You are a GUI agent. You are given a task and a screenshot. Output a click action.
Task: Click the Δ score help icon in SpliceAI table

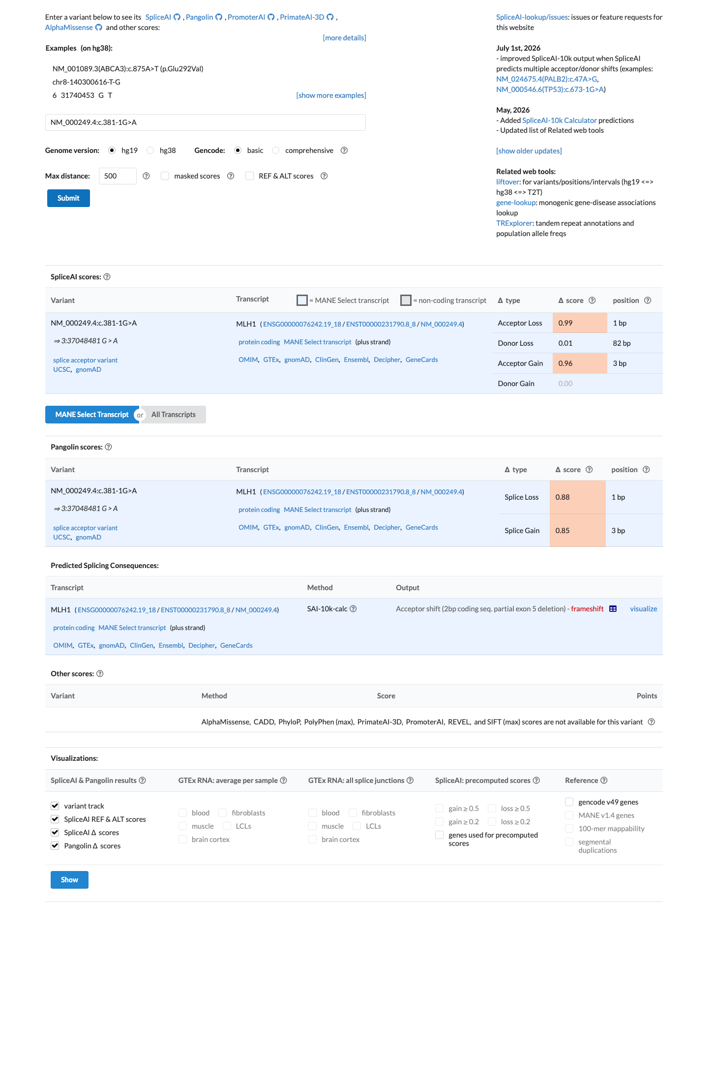592,301
